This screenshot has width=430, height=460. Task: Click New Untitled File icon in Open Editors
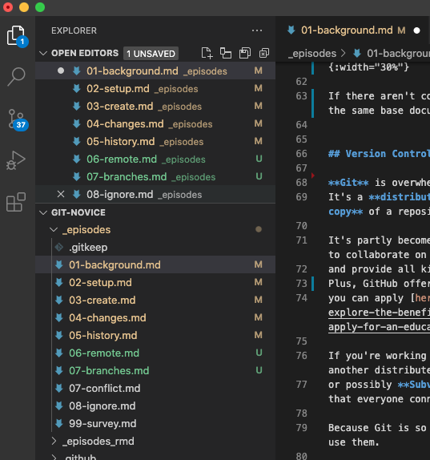coord(207,53)
